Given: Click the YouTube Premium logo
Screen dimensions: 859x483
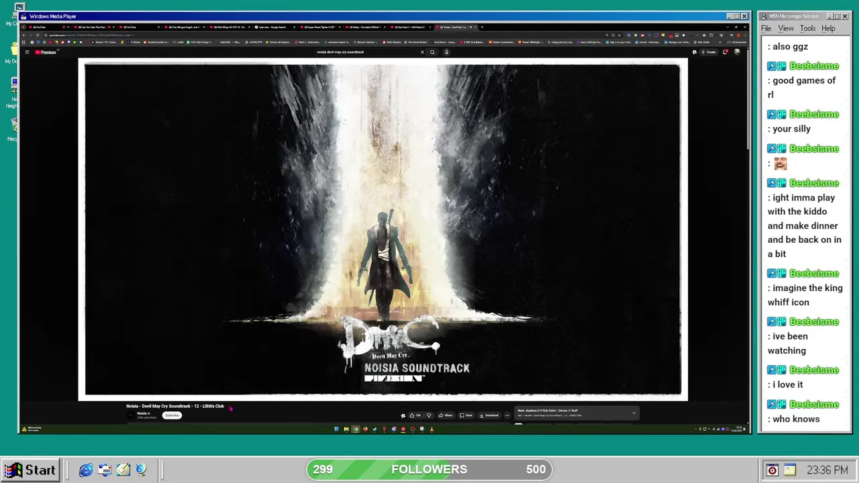Looking at the screenshot, I should pos(46,52).
